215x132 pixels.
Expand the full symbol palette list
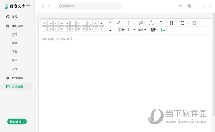pos(110,31)
